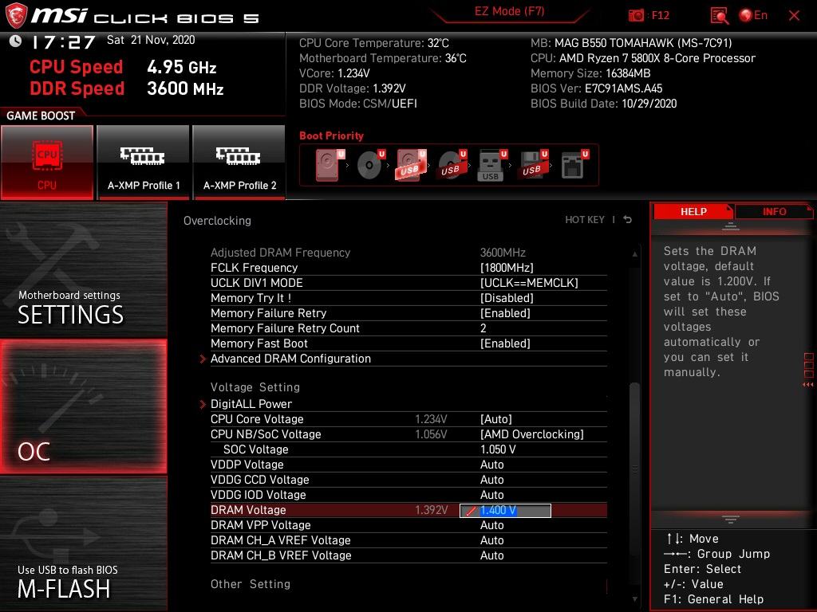Image resolution: width=817 pixels, height=612 pixels.
Task: Click the DRAM Voltage 1.400 V field
Action: [x=505, y=511]
